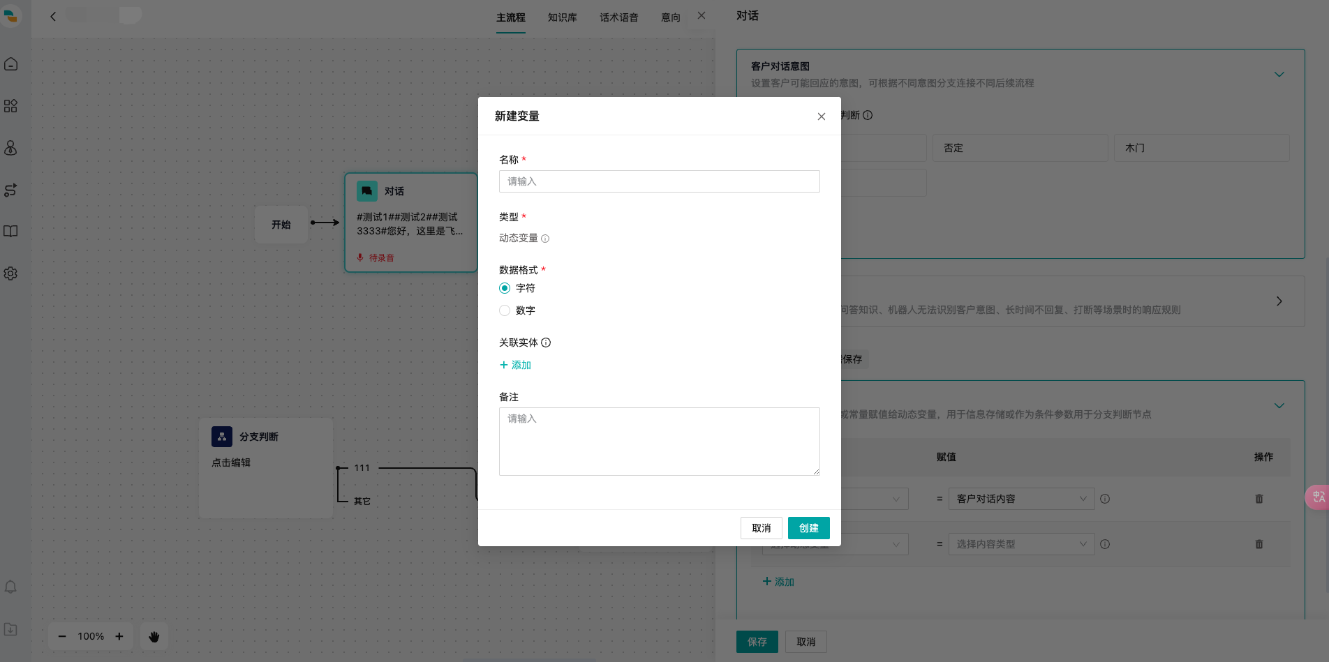Switch to the 知识库 tab
The width and height of the screenshot is (1329, 662).
(x=563, y=17)
